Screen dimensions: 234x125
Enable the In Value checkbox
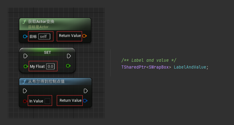click(x=47, y=101)
